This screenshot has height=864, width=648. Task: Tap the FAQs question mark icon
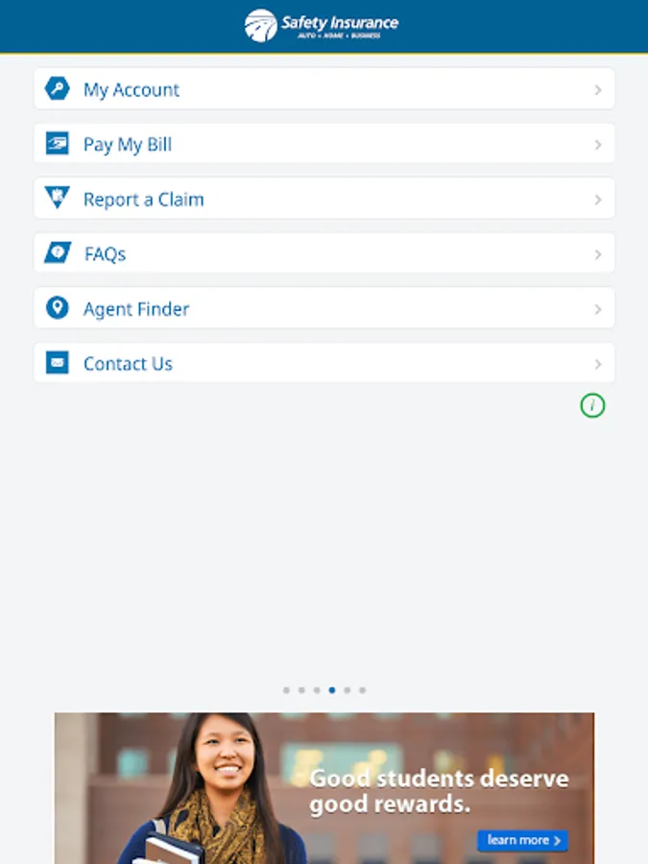click(58, 252)
